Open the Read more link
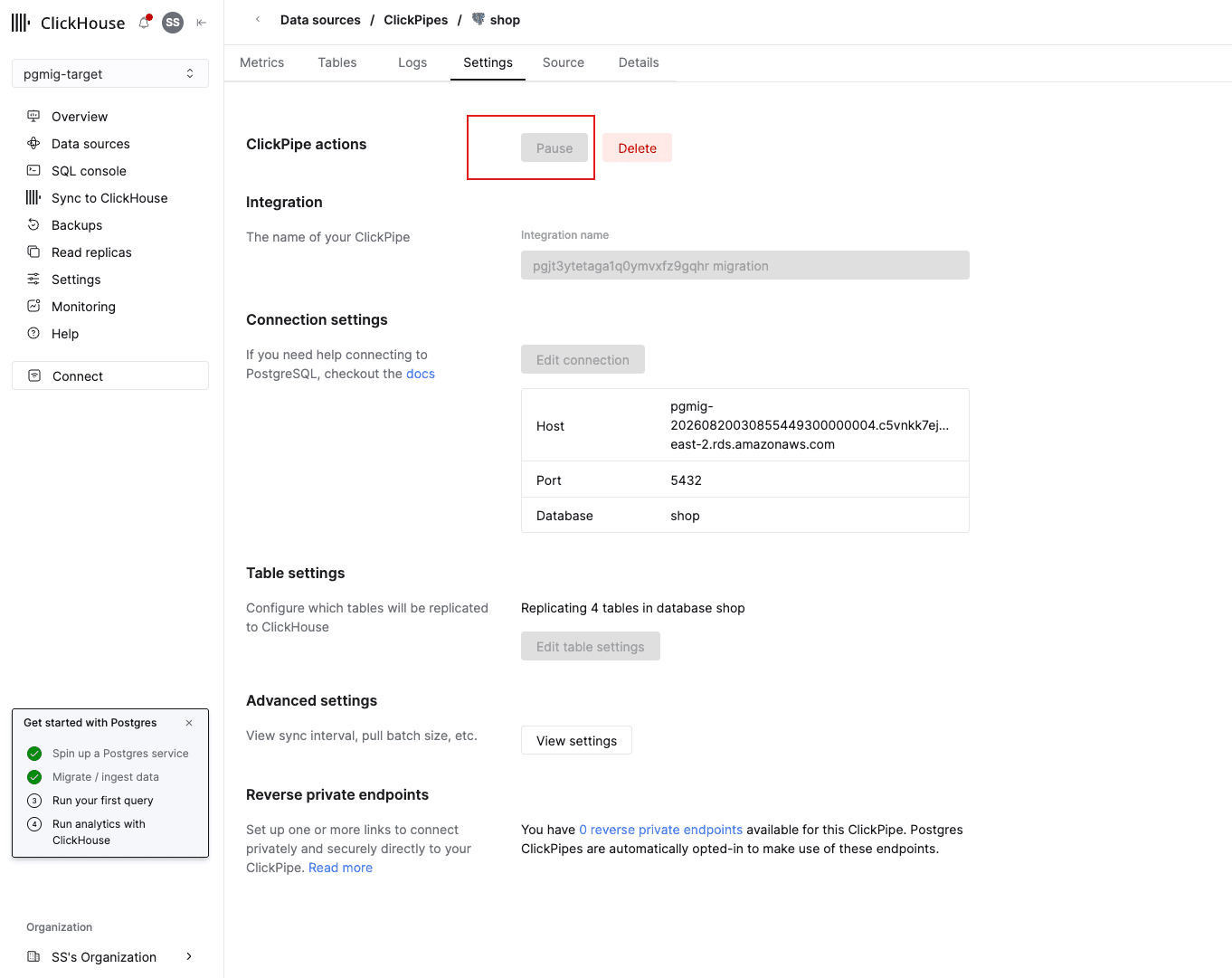Viewport: 1232px width, 978px height. (x=340, y=868)
